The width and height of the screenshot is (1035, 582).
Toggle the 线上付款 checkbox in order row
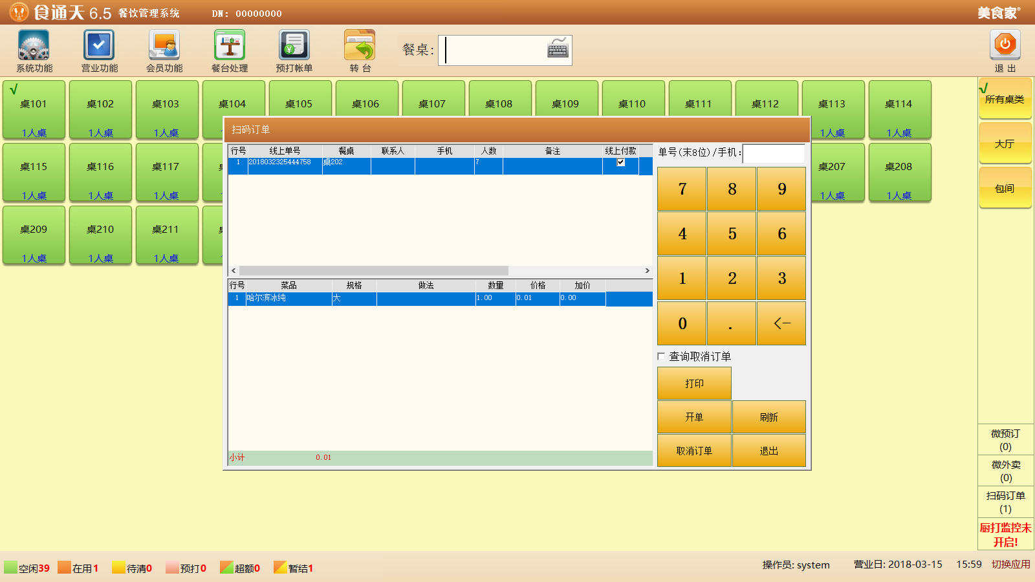(621, 162)
